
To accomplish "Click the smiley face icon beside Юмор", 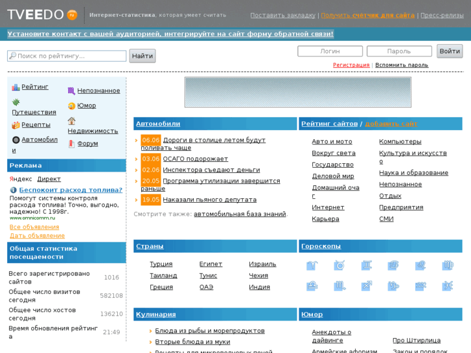I will click(x=71, y=106).
